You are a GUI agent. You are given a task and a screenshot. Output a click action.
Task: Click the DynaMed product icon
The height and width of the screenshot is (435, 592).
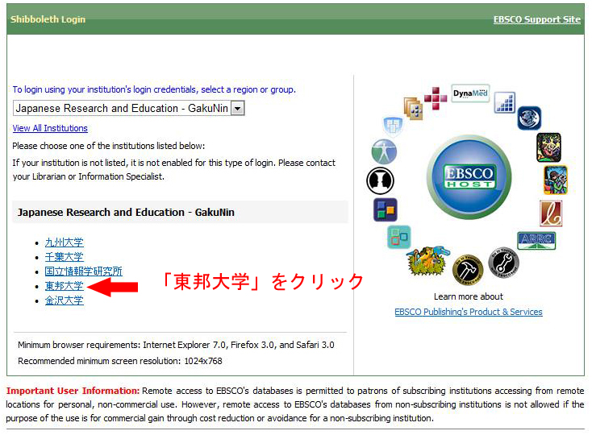tap(470, 93)
